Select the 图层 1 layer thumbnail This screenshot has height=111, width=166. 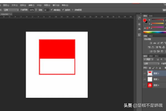point(150,79)
